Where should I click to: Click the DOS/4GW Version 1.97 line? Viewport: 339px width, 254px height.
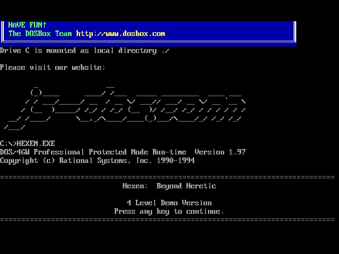coord(123,152)
